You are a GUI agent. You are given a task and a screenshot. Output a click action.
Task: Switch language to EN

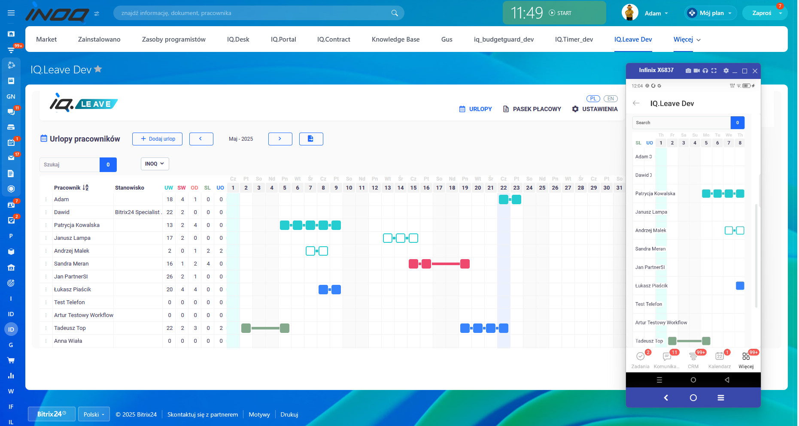point(610,99)
